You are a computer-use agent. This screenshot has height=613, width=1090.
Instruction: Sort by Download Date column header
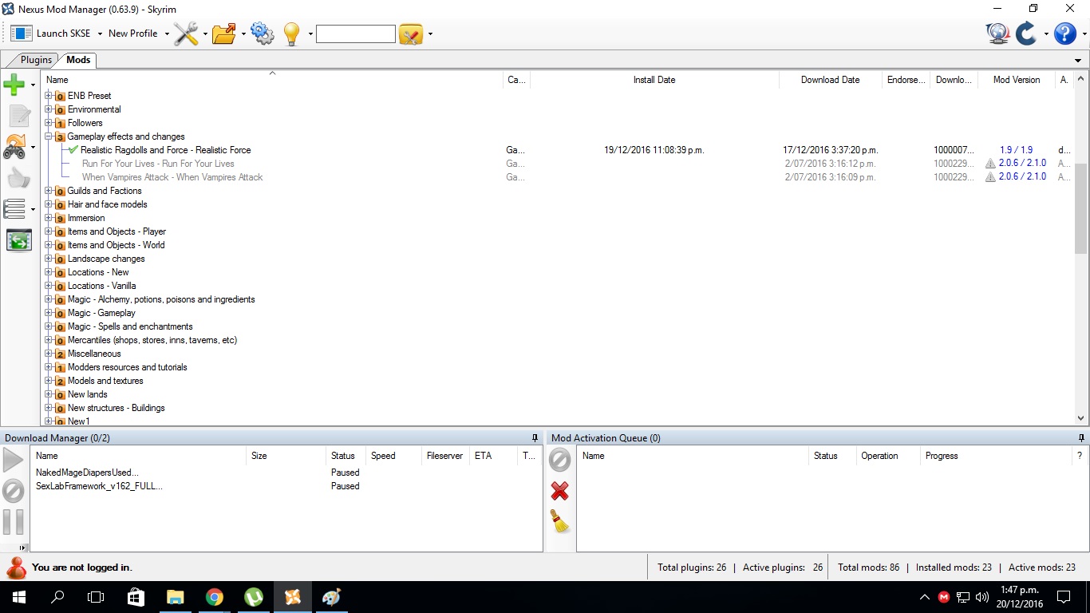coord(830,80)
